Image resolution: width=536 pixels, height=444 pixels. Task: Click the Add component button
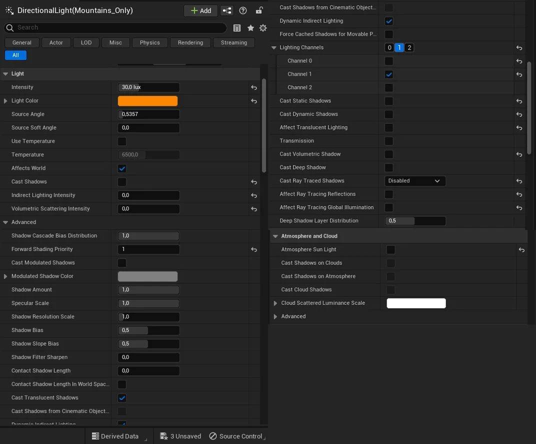pyautogui.click(x=201, y=10)
